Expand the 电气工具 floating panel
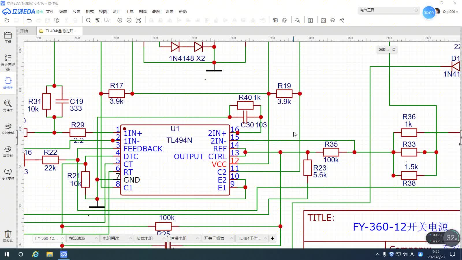Viewport: 462px width, 260px height. [x=416, y=10]
